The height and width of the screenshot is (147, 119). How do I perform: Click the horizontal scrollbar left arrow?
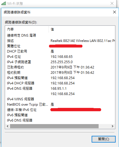(x=8, y=126)
